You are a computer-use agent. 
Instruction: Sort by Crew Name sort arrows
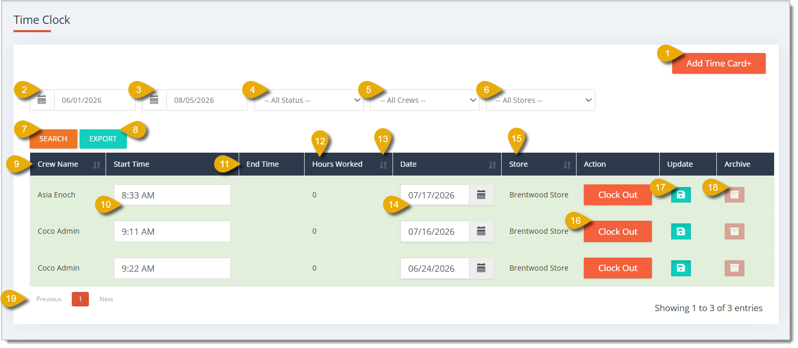[x=97, y=165]
